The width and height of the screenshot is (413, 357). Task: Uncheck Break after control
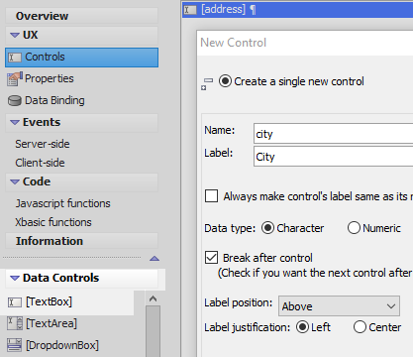[x=211, y=258]
